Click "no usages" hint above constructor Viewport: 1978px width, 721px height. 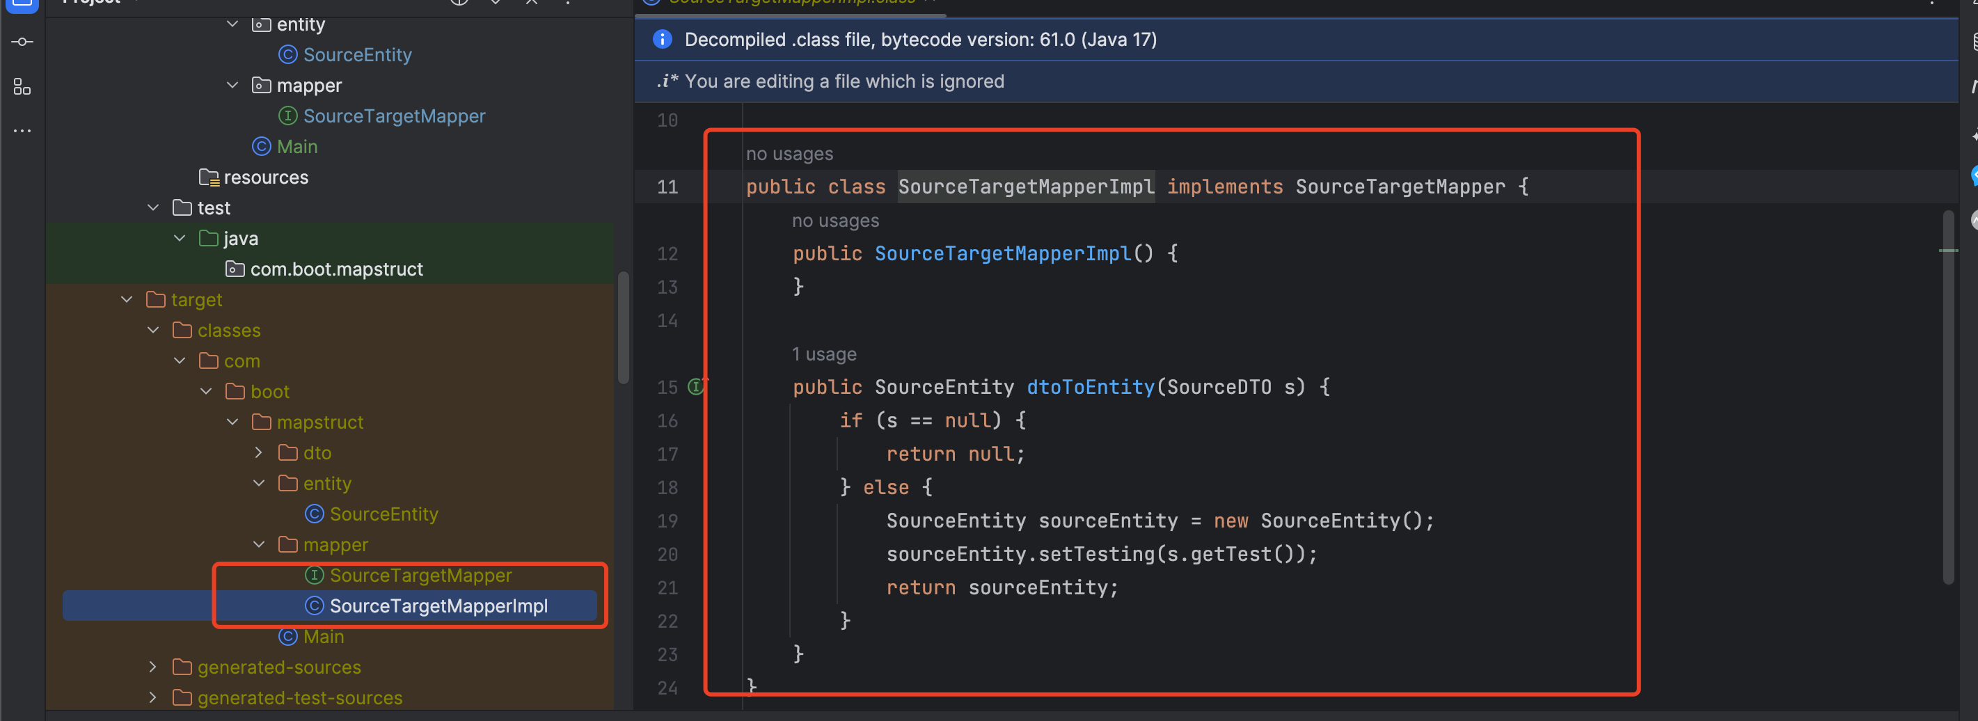tap(835, 221)
